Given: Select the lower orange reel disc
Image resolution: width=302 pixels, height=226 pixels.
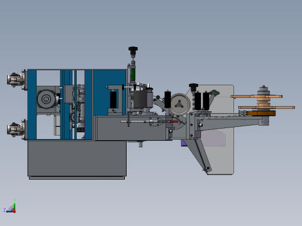Looking at the screenshot, I should click(267, 107).
